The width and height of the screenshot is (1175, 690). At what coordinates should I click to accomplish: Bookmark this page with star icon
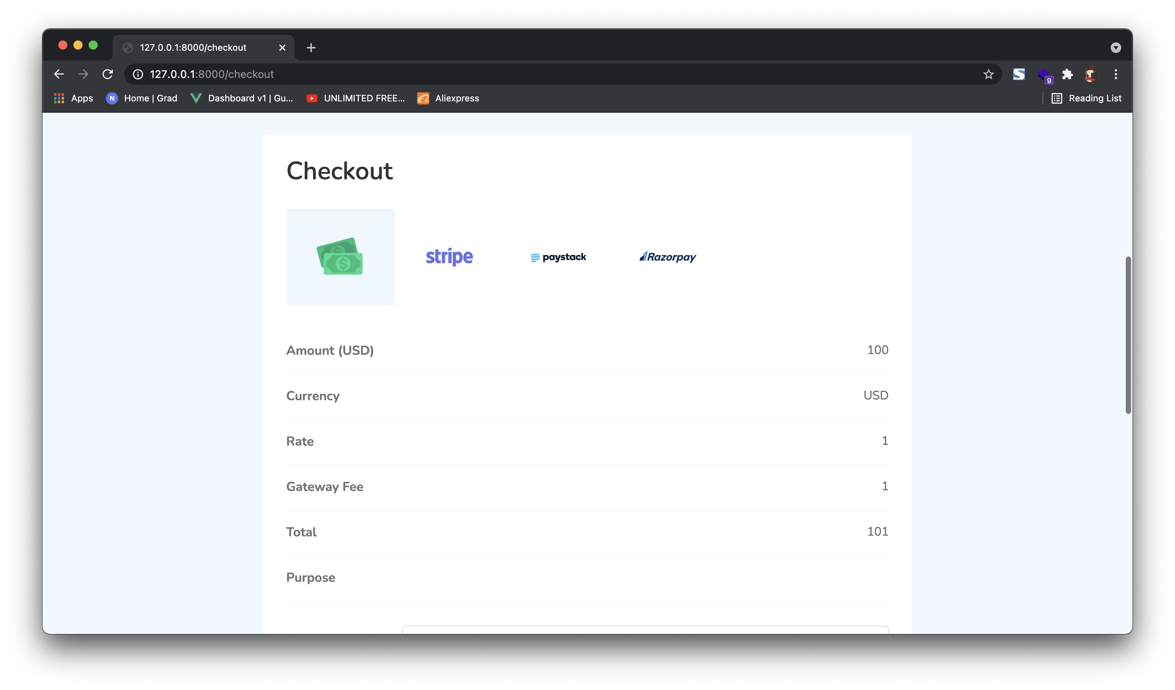tap(988, 74)
